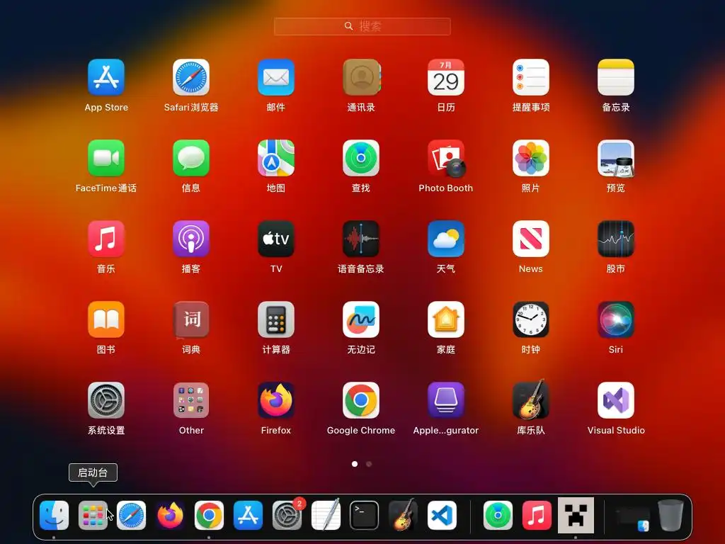Launch 库乐队 GarageBand in Launchpad grid
This screenshot has height=544, width=725.
click(x=531, y=399)
